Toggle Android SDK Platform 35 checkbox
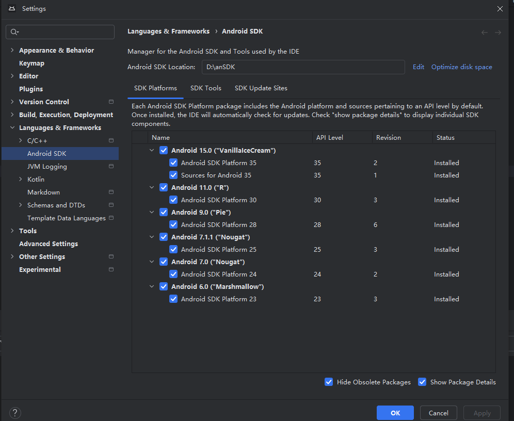Screen dimensions: 514x421 coord(173,163)
